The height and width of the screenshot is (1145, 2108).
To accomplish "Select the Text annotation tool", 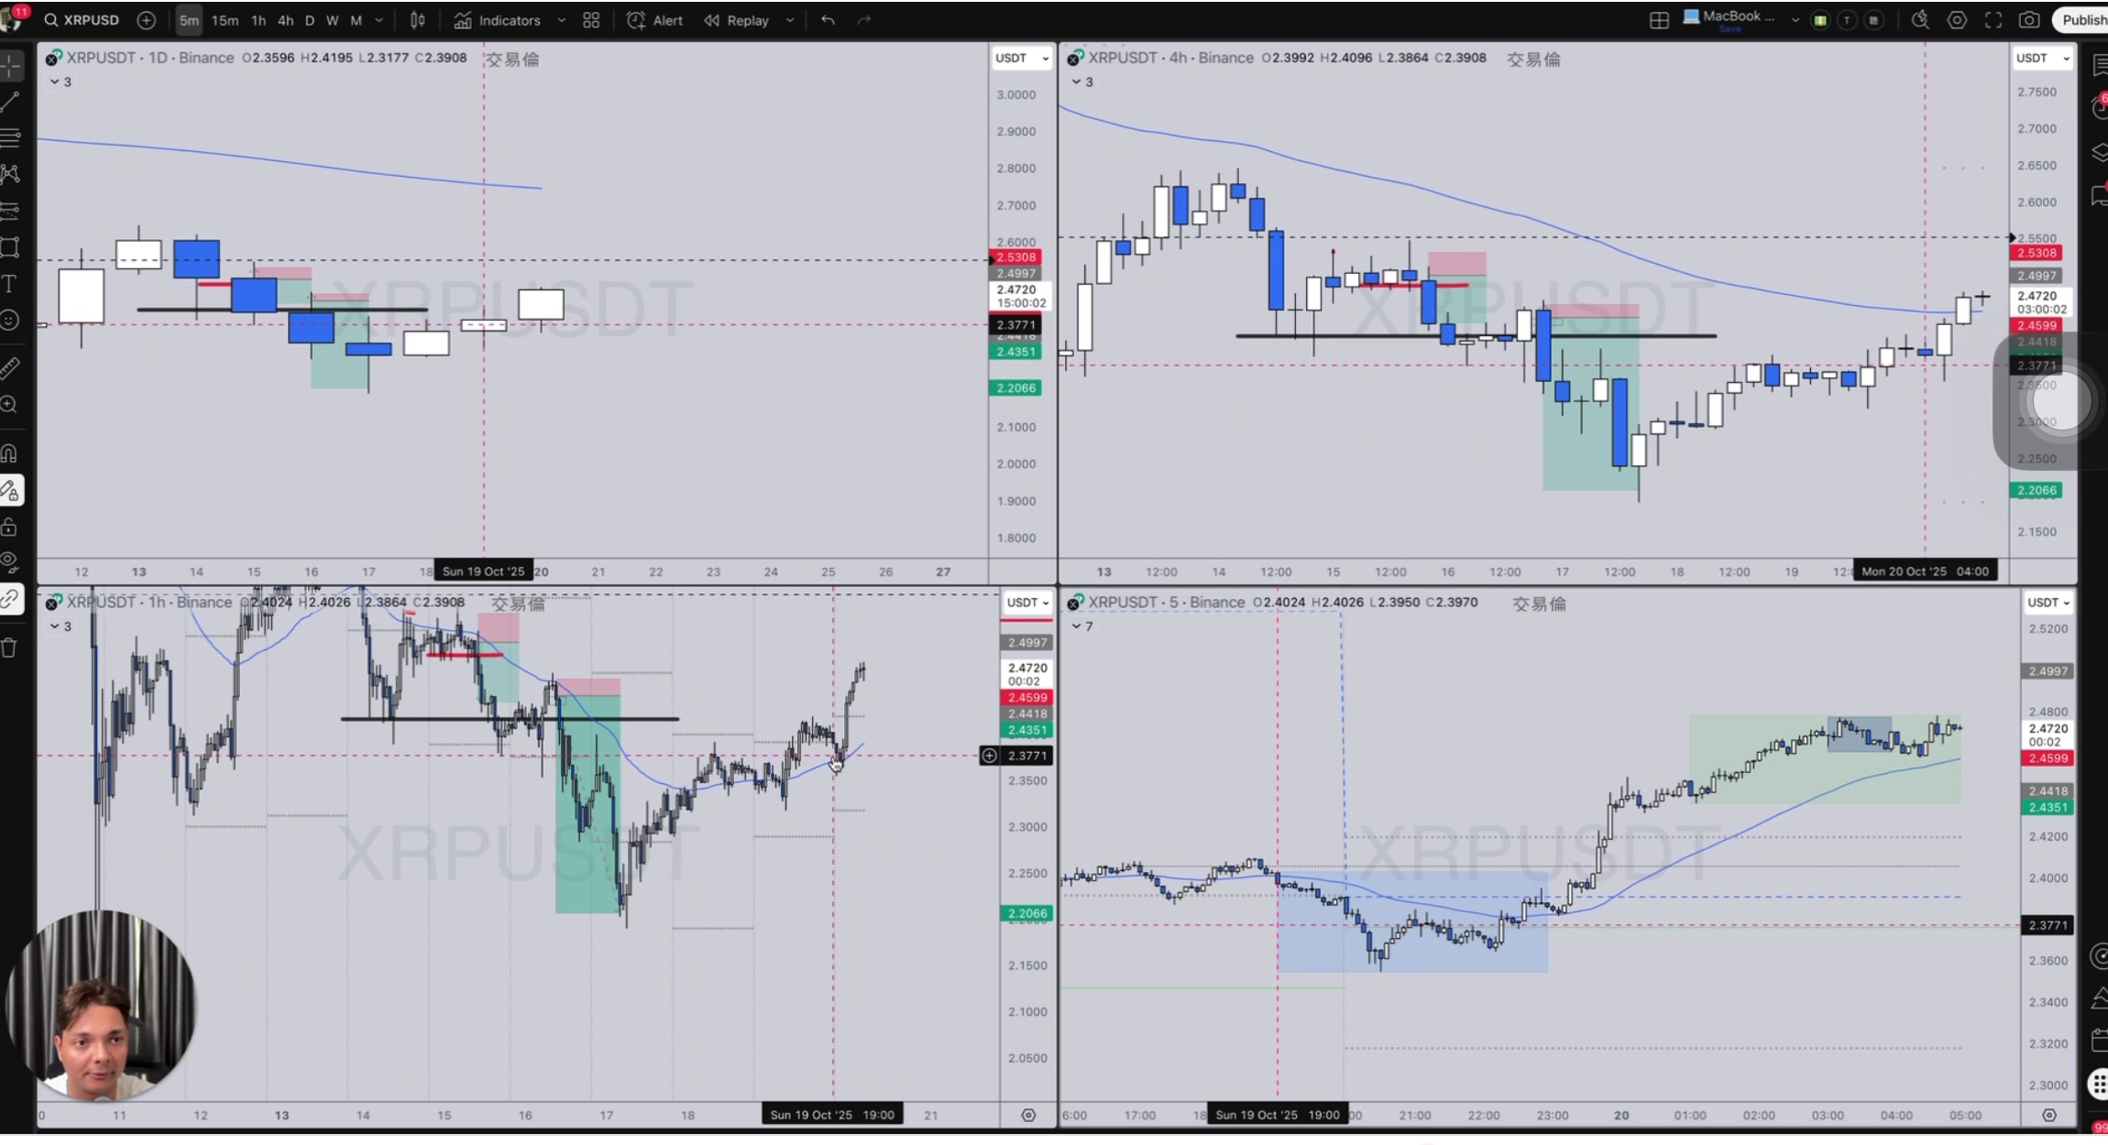I will pyautogui.click(x=11, y=284).
